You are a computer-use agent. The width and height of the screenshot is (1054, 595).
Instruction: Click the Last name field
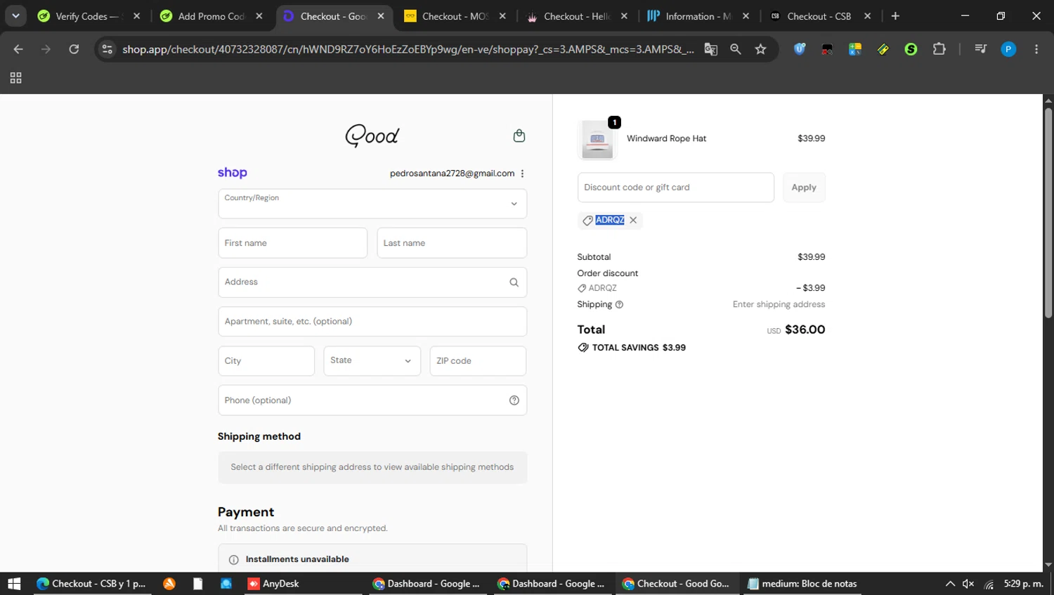point(452,243)
